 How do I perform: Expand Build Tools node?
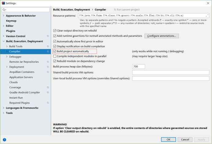[x=7, y=46]
